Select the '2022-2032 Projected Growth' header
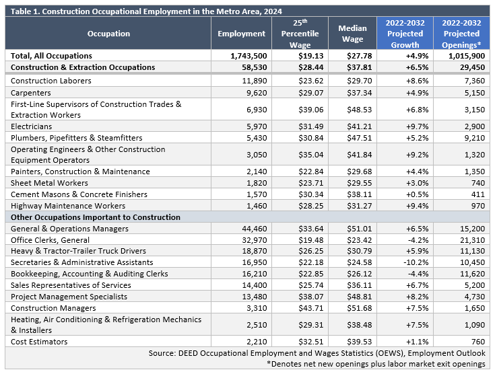This screenshot has height=376, width=497. (x=404, y=34)
